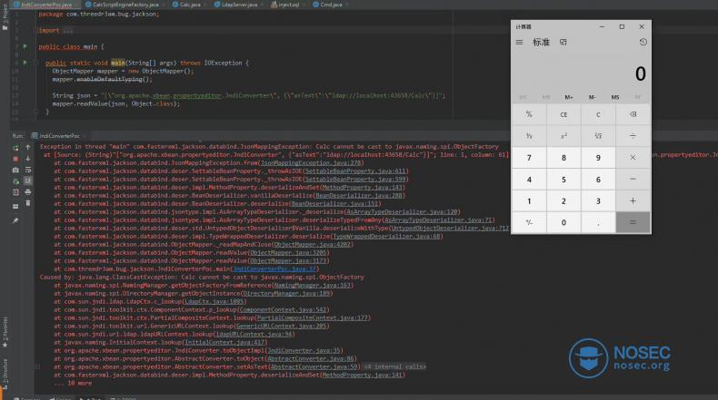Click the print icon in Run toolbar
718x400 pixels.
28,192
